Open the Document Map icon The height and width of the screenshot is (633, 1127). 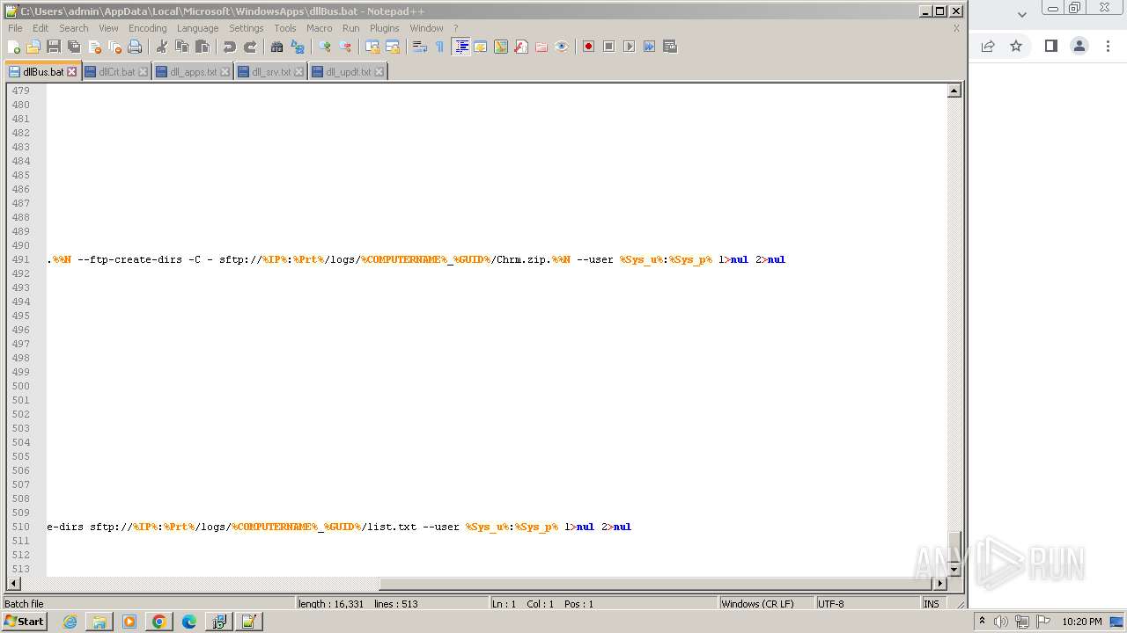(501, 47)
